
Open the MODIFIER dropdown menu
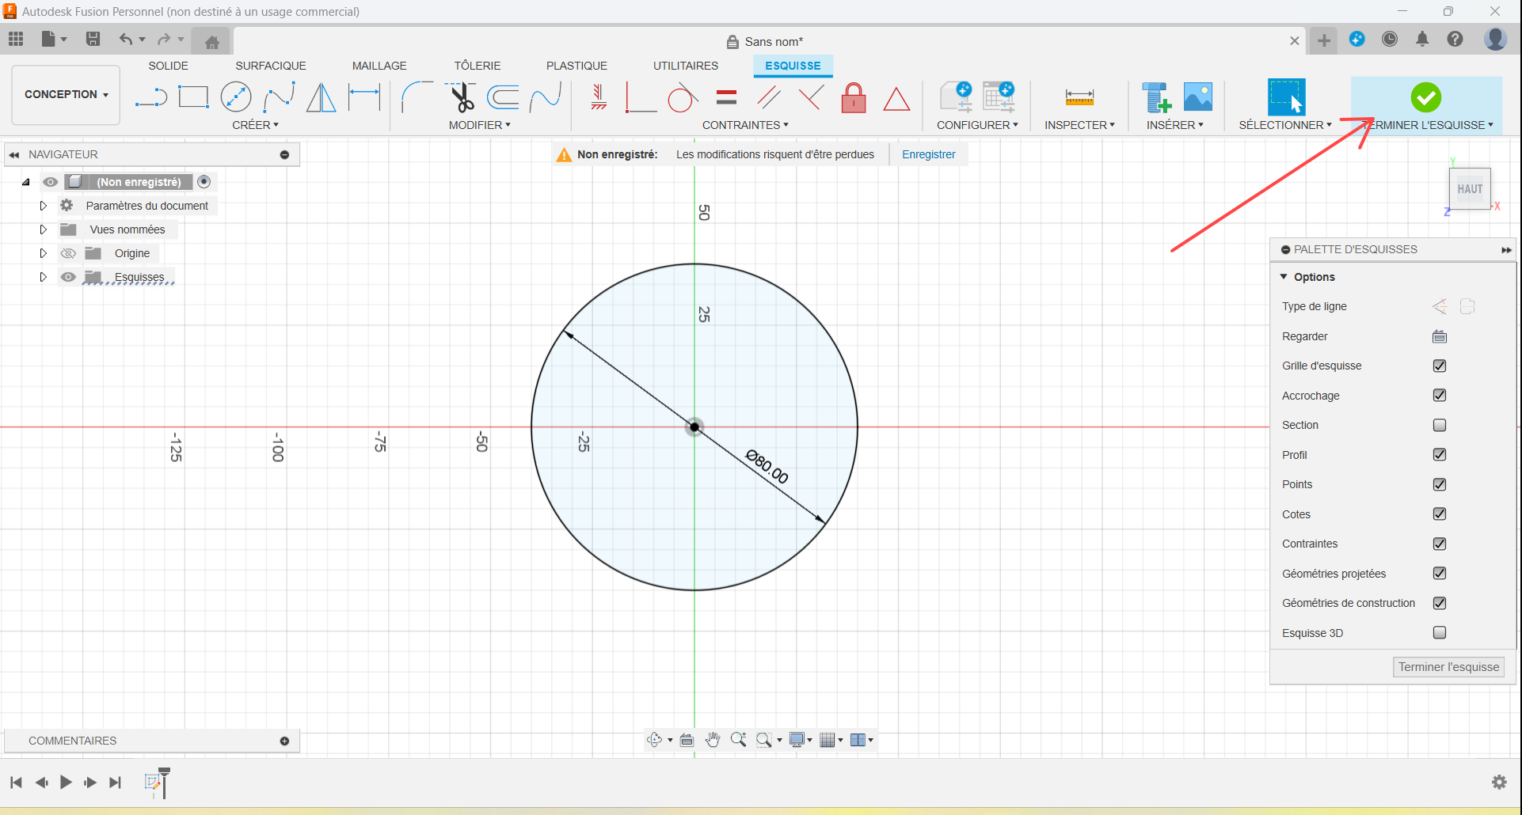tap(479, 125)
